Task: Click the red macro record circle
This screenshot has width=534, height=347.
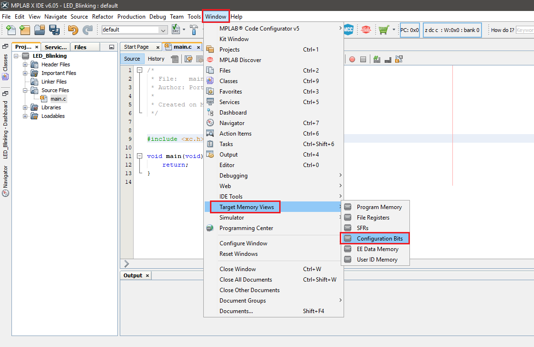Action: pyautogui.click(x=352, y=59)
